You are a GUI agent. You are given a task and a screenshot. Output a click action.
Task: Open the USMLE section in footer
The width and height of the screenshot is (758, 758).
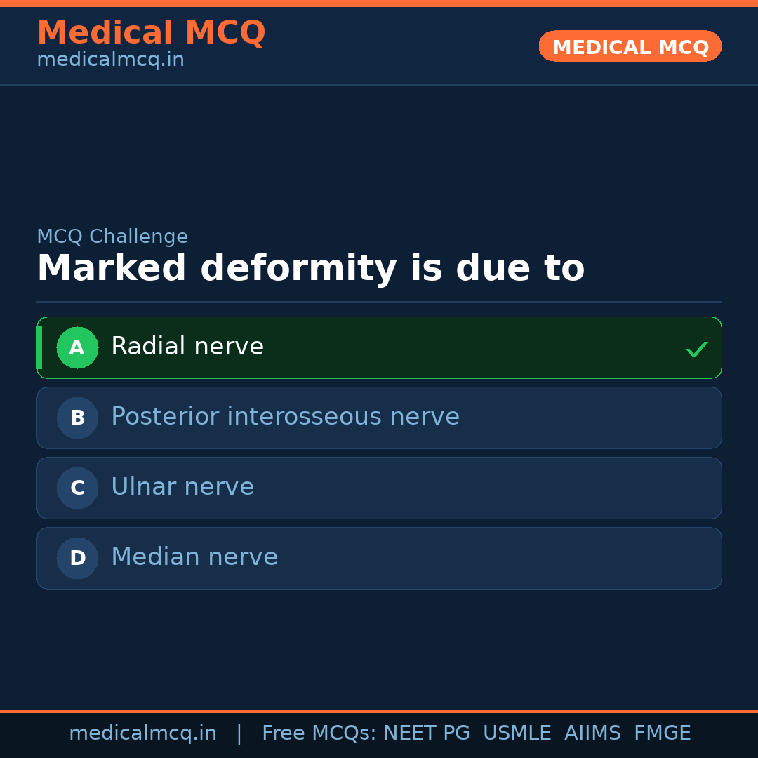coord(517,732)
